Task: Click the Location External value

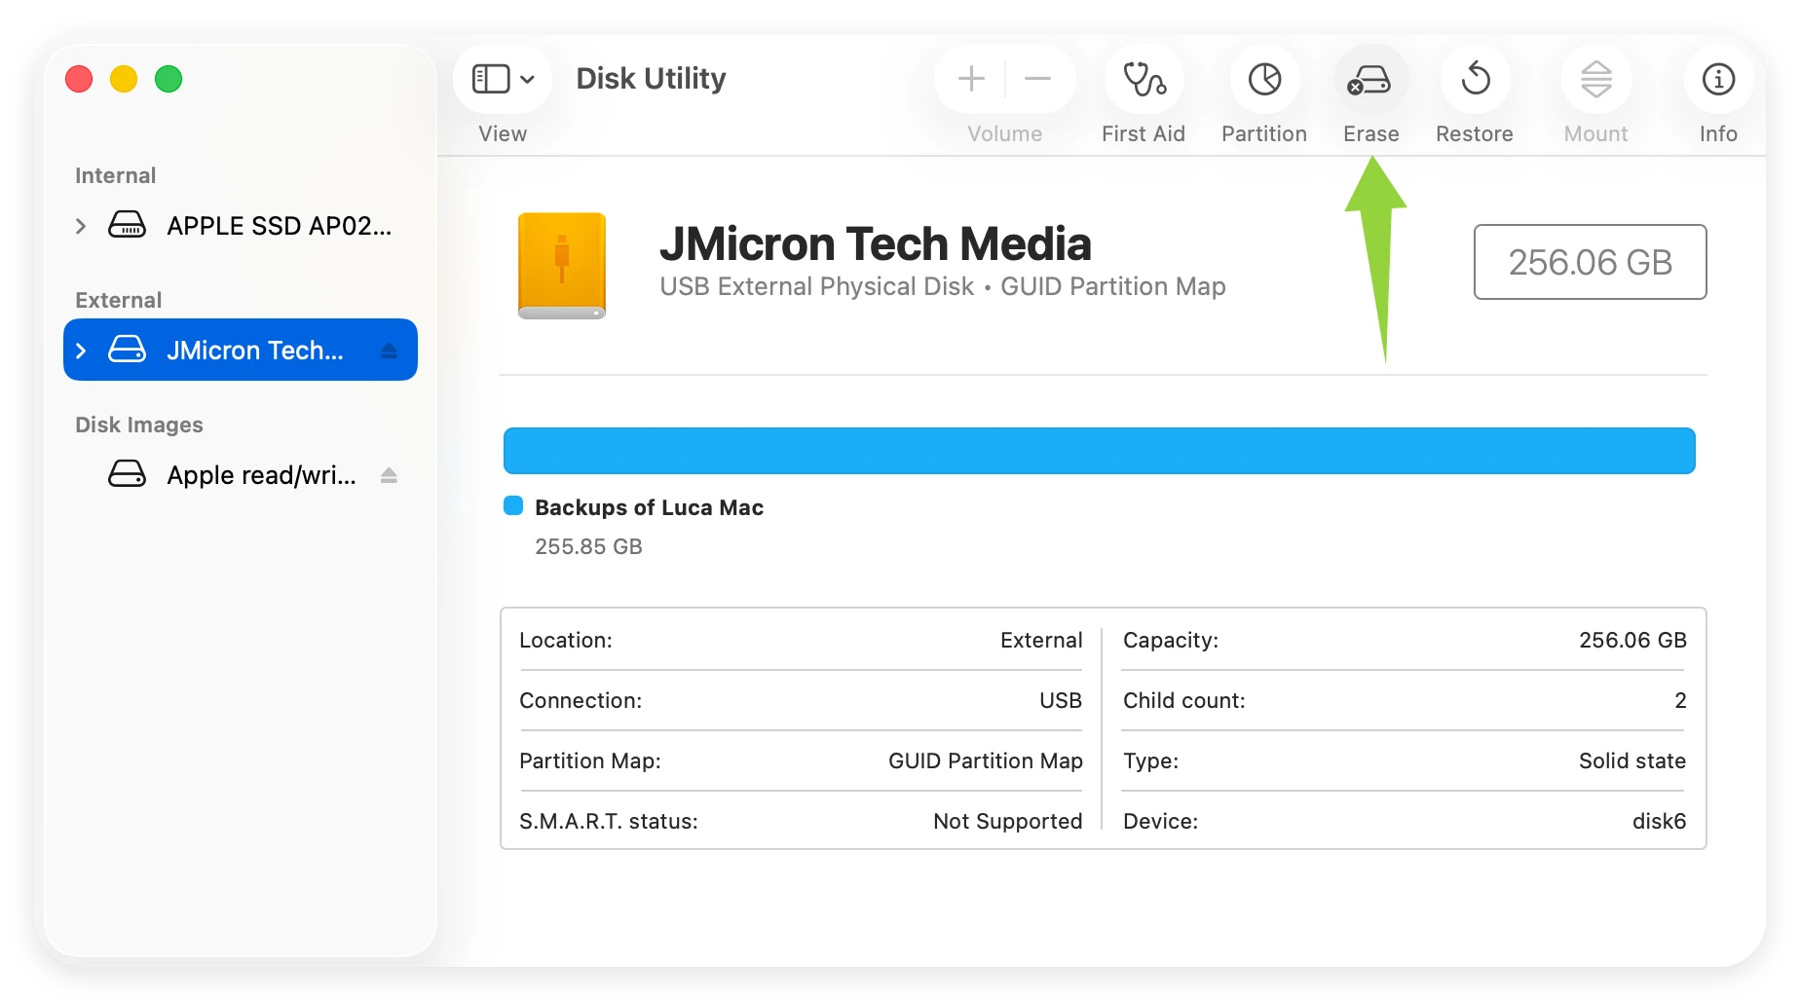Action: [x=1041, y=640]
